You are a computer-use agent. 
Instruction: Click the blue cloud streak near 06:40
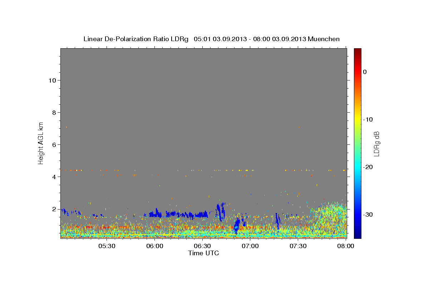pyautogui.click(x=221, y=212)
